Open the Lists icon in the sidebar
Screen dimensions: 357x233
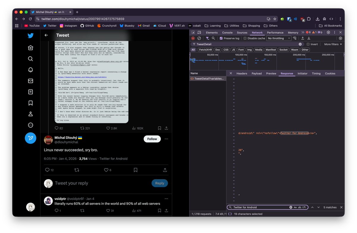30,92
